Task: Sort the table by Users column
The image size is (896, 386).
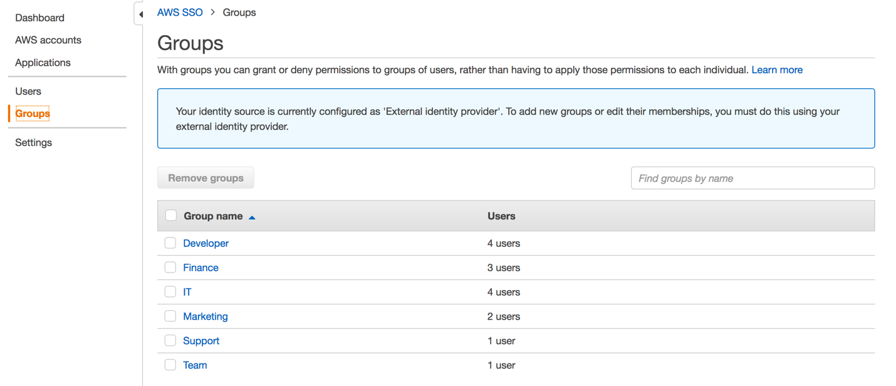Action: pyautogui.click(x=501, y=216)
